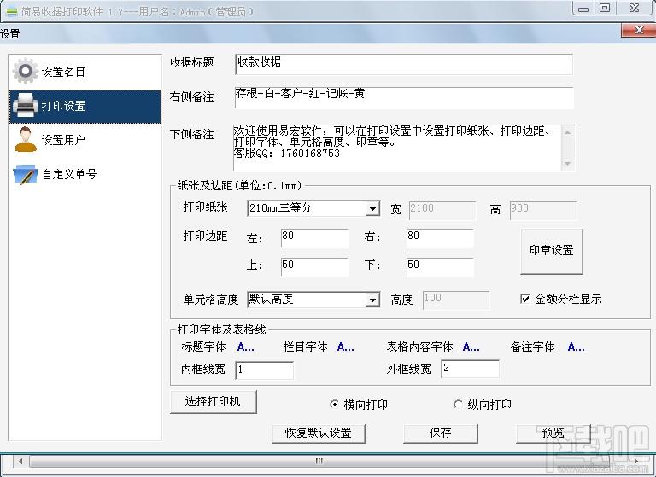
Task: Click the folder-pencil icon for 自定义单号
Action: tap(25, 174)
